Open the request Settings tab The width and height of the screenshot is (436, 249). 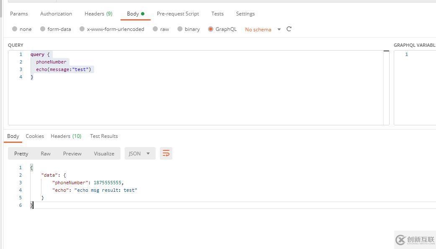[x=245, y=14]
